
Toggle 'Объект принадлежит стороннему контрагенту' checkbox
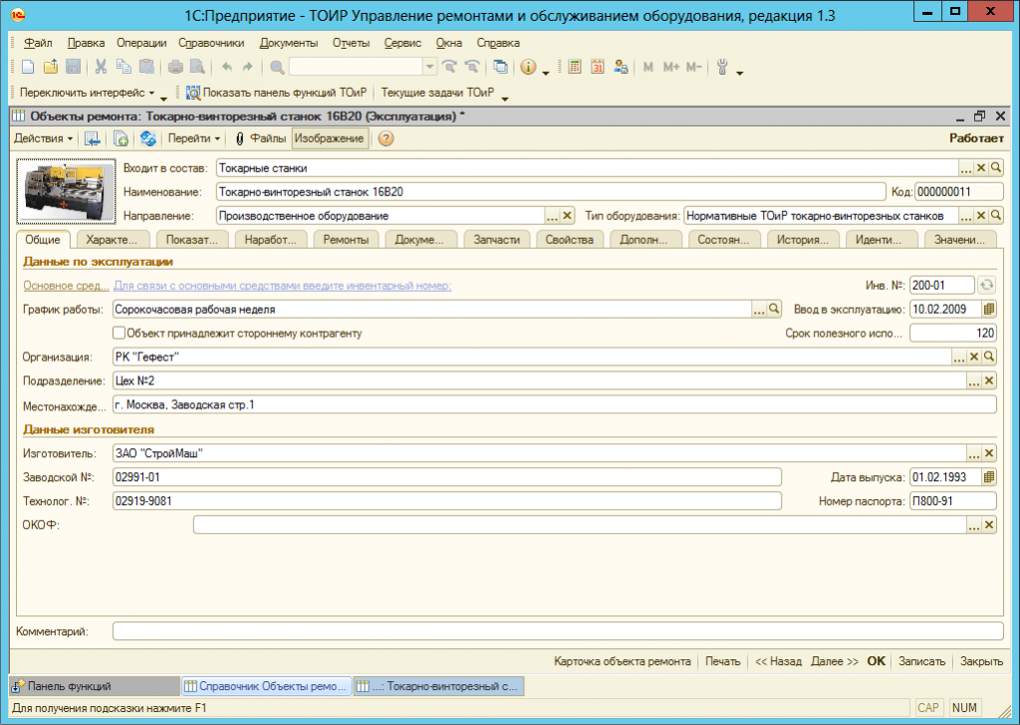coord(120,334)
